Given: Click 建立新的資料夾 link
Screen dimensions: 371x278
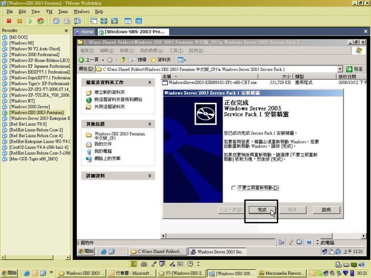Looking at the screenshot, I should [109, 92].
